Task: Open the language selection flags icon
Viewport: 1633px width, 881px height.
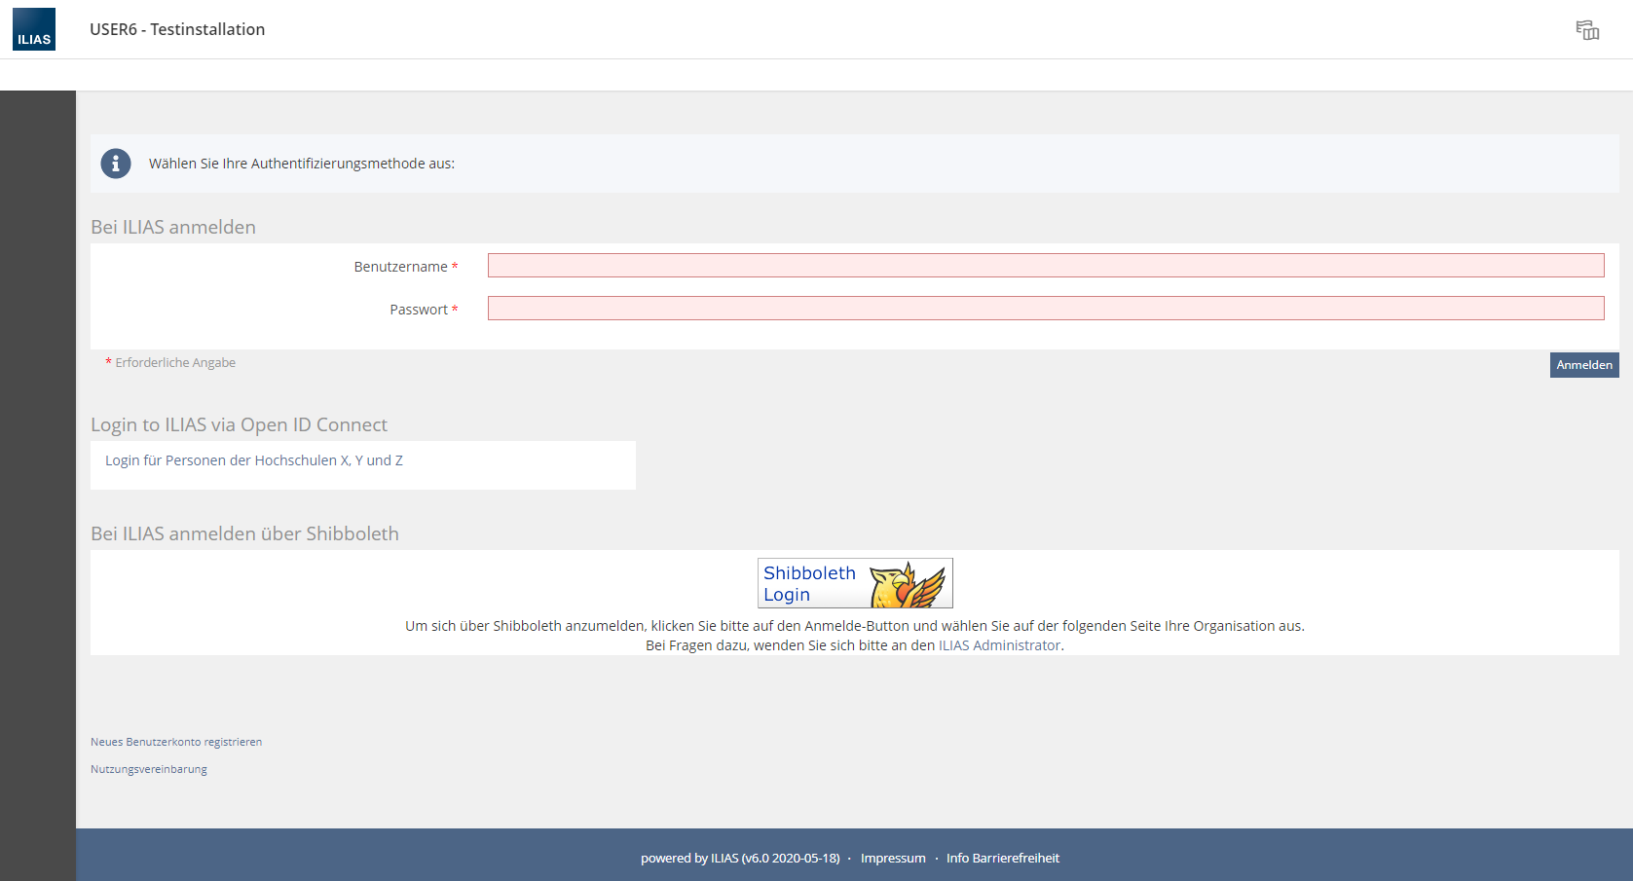Action: click(1587, 30)
